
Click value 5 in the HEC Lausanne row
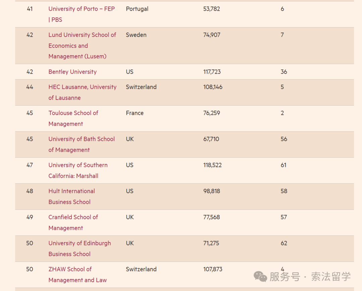pos(282,87)
